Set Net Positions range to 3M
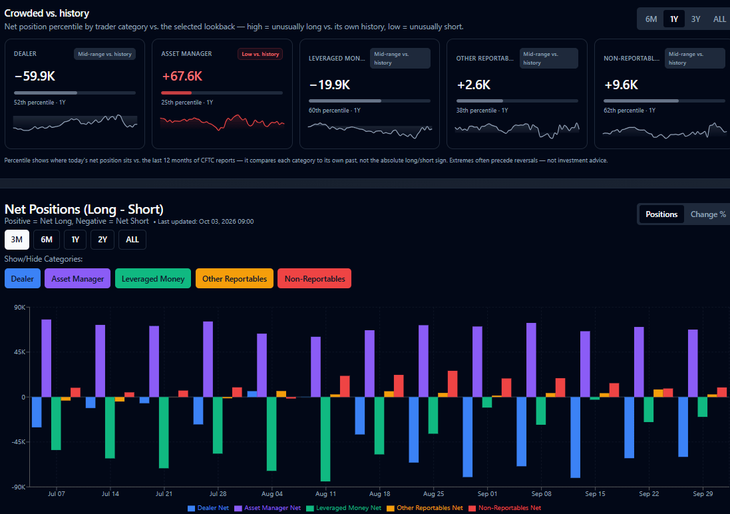The height and width of the screenshot is (514, 730). point(17,240)
